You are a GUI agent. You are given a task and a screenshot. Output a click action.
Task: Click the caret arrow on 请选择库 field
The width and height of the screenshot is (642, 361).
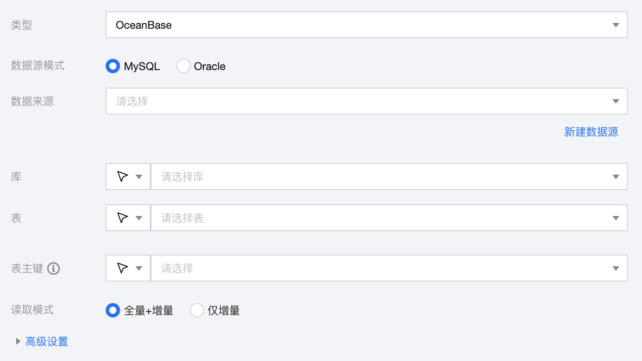[616, 177]
